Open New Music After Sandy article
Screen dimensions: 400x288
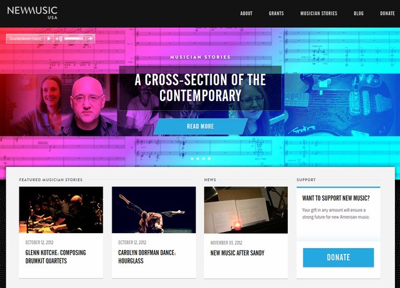(x=237, y=253)
